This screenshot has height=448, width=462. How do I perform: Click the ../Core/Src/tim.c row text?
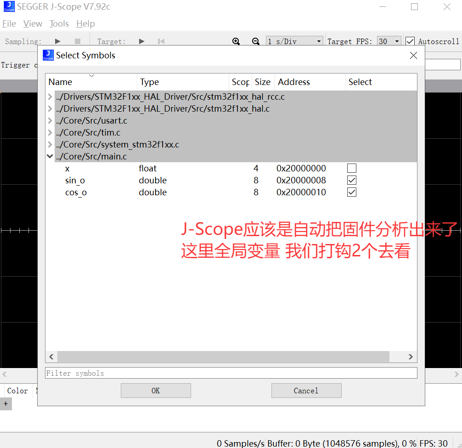click(88, 132)
